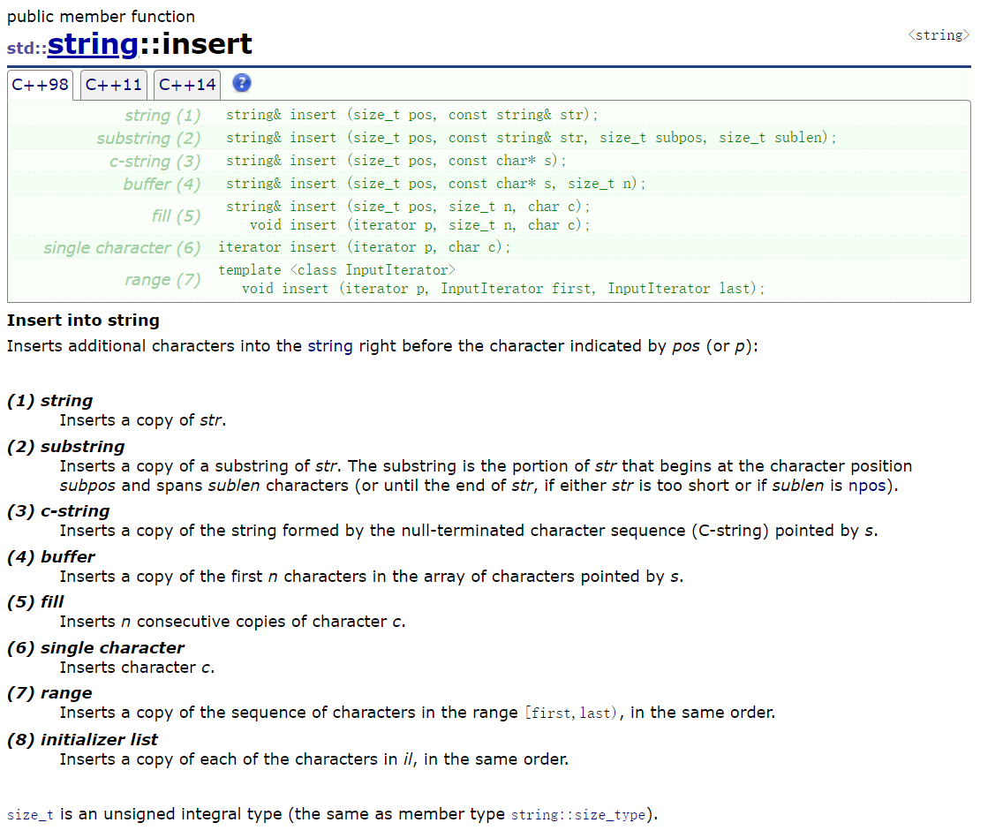Follow the 'string' link in the title

click(x=93, y=44)
